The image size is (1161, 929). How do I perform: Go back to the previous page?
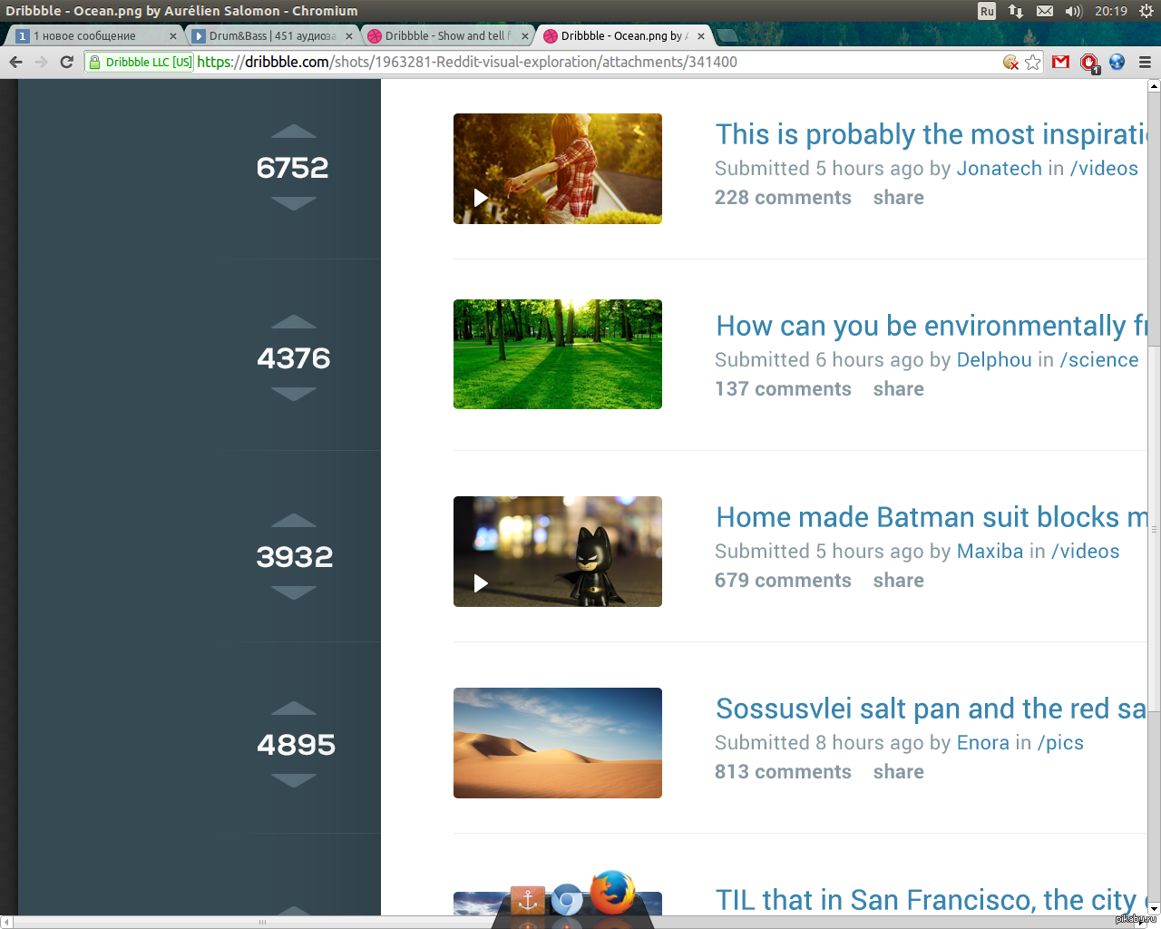tap(15, 62)
